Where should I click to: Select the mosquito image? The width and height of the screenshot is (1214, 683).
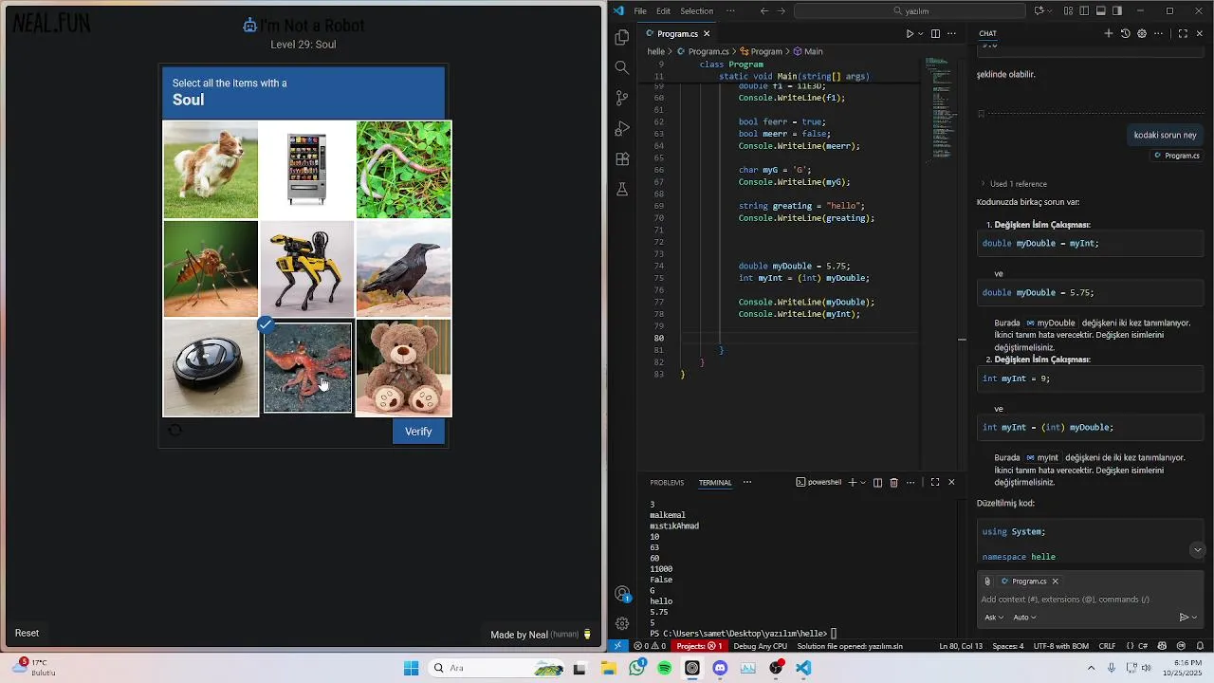[x=211, y=268]
